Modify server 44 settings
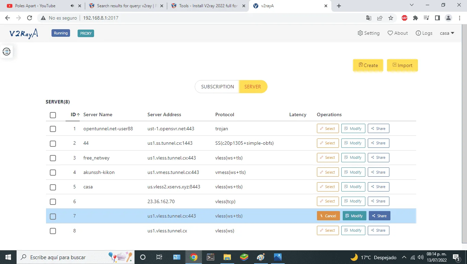Image resolution: width=467 pixels, height=264 pixels. 353,143
